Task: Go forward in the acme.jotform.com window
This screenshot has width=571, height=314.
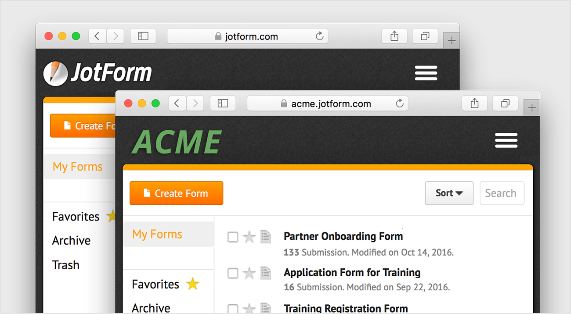Action: (x=195, y=103)
